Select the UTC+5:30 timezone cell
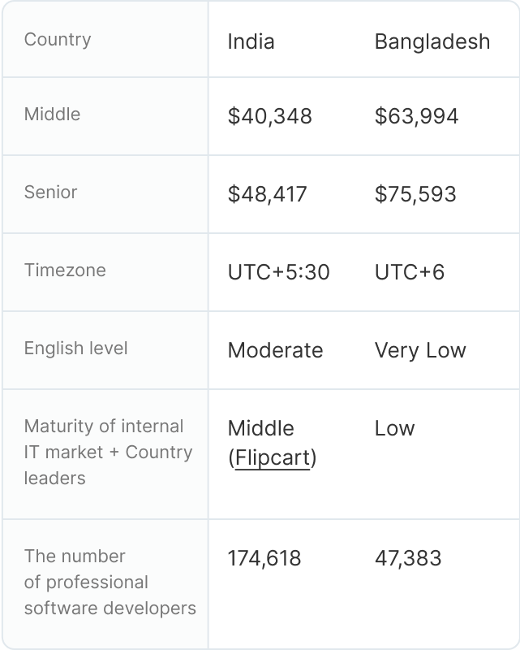520x650 pixels. click(x=278, y=272)
